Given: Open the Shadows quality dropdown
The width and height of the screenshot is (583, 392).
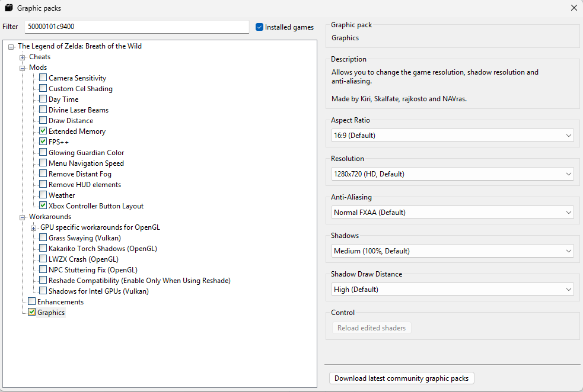Looking at the screenshot, I should [453, 251].
